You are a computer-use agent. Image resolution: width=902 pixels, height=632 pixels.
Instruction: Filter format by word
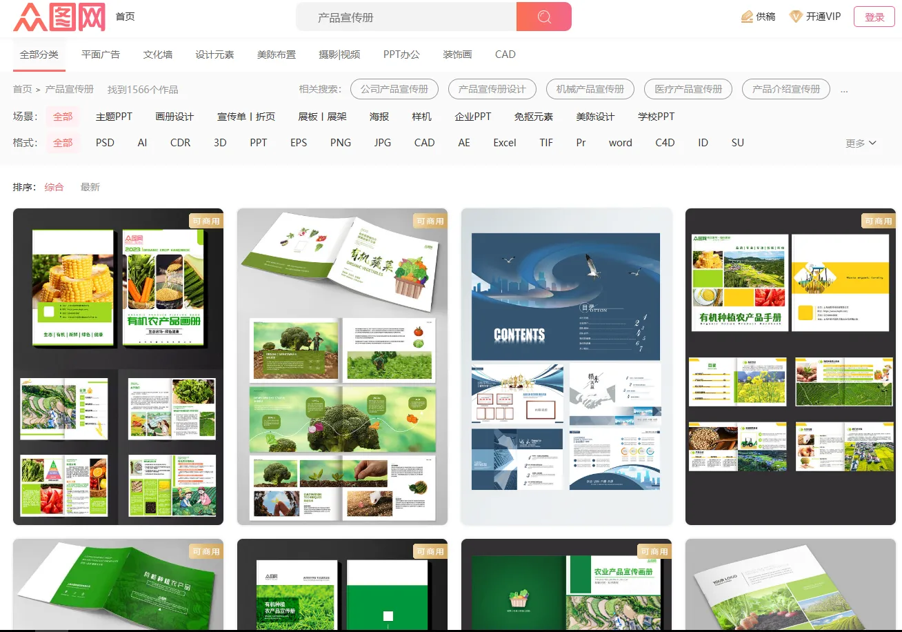point(621,143)
